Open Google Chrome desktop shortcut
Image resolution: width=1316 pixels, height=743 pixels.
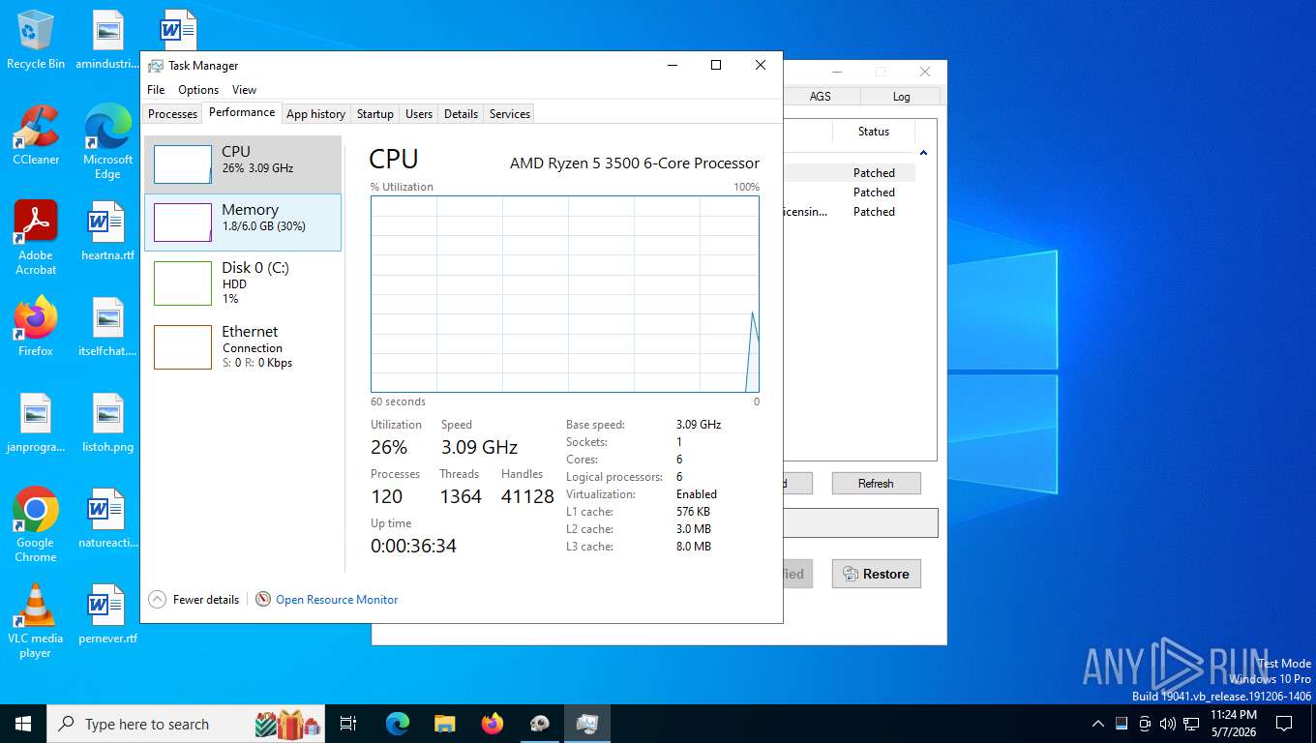click(36, 524)
